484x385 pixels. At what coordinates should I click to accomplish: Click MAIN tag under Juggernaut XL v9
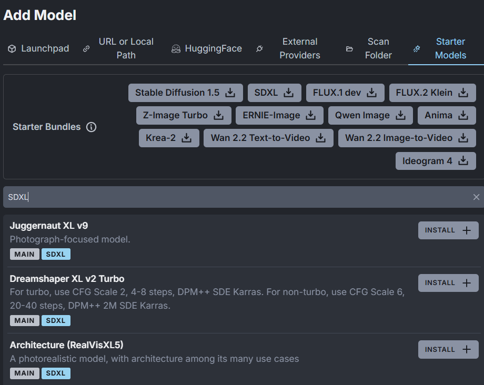click(24, 254)
